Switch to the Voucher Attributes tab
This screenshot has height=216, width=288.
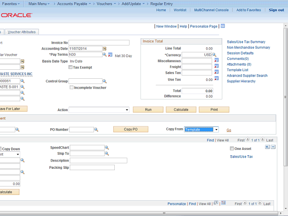[22, 32]
